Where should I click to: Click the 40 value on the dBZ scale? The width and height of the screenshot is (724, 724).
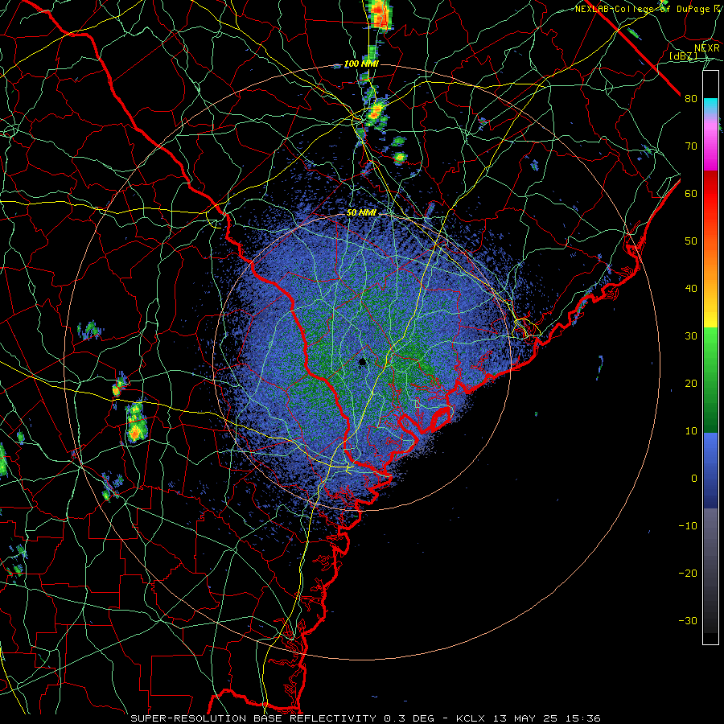(x=691, y=289)
